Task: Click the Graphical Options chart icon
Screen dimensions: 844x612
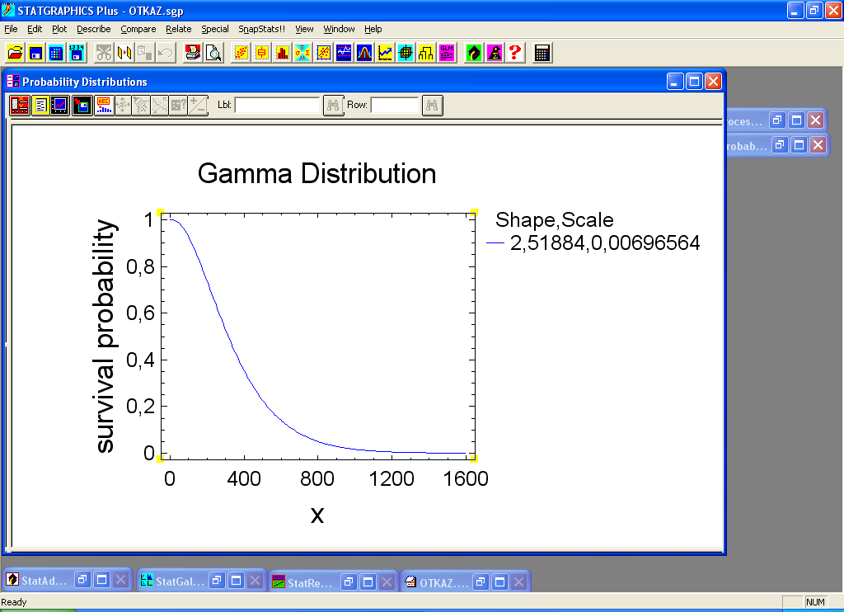Action: pos(59,105)
